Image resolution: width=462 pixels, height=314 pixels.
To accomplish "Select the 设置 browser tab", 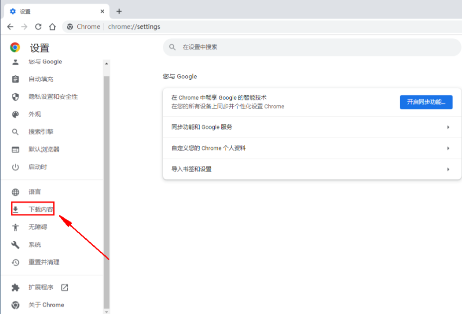I will click(57, 11).
